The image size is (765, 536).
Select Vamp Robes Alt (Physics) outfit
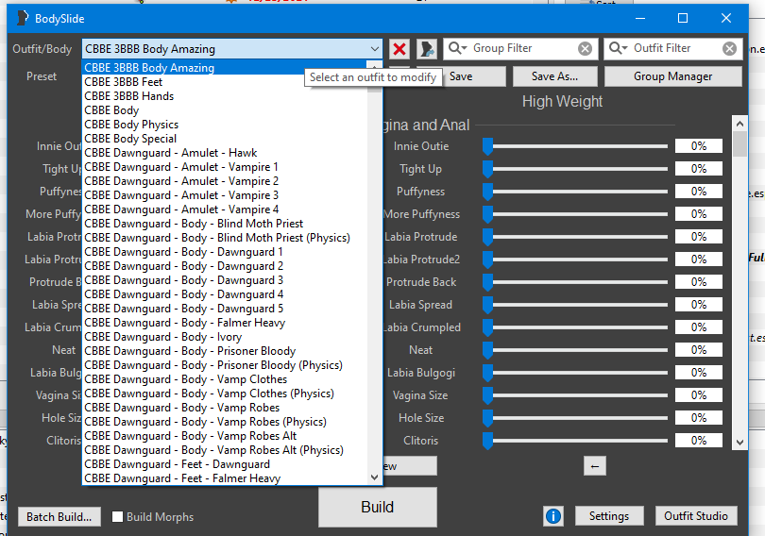pos(224,449)
